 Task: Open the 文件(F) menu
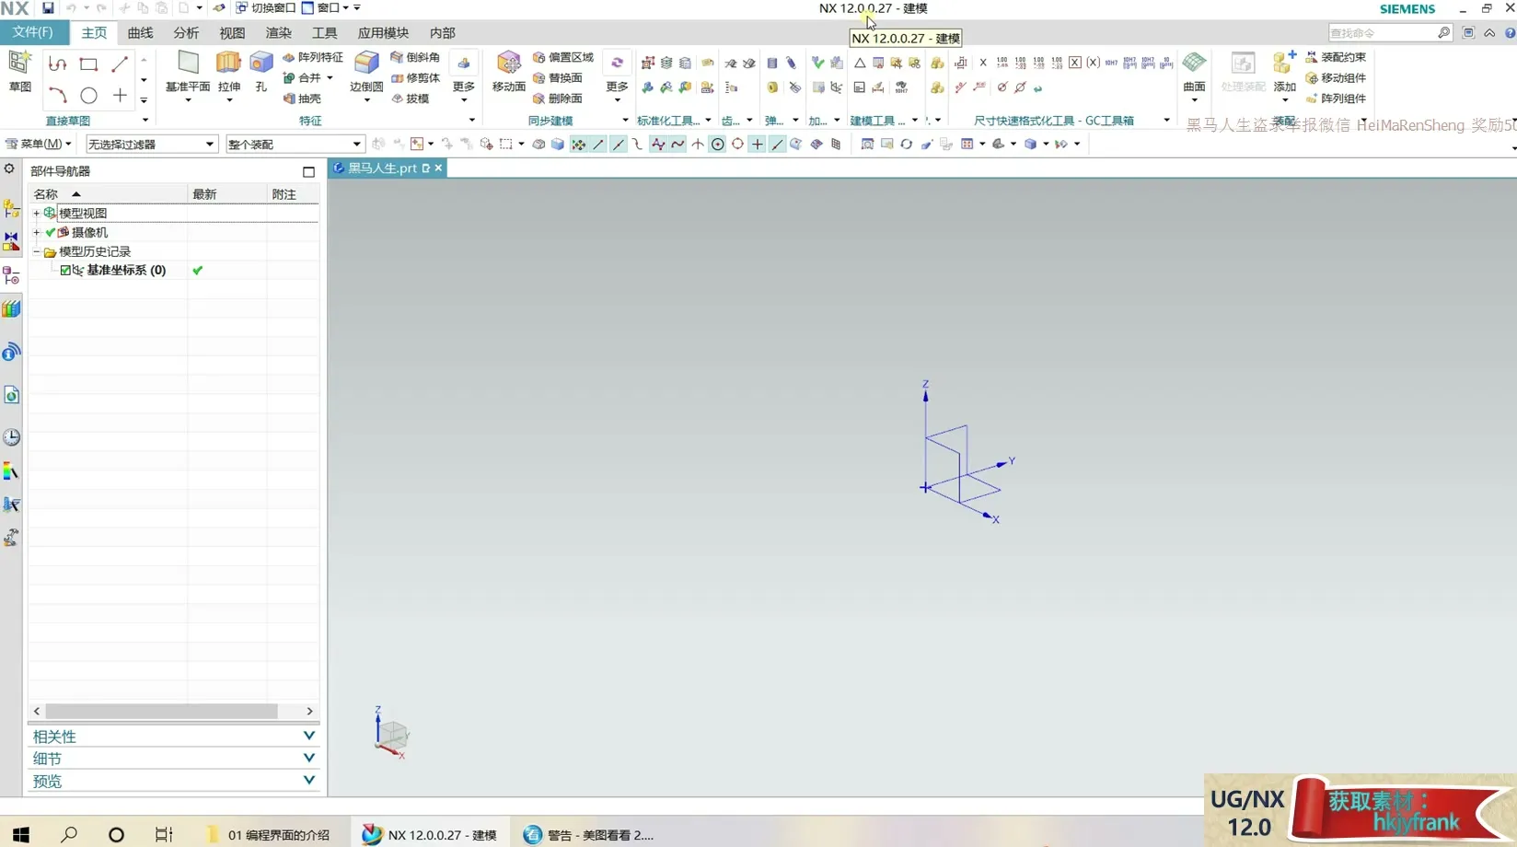tap(32, 32)
